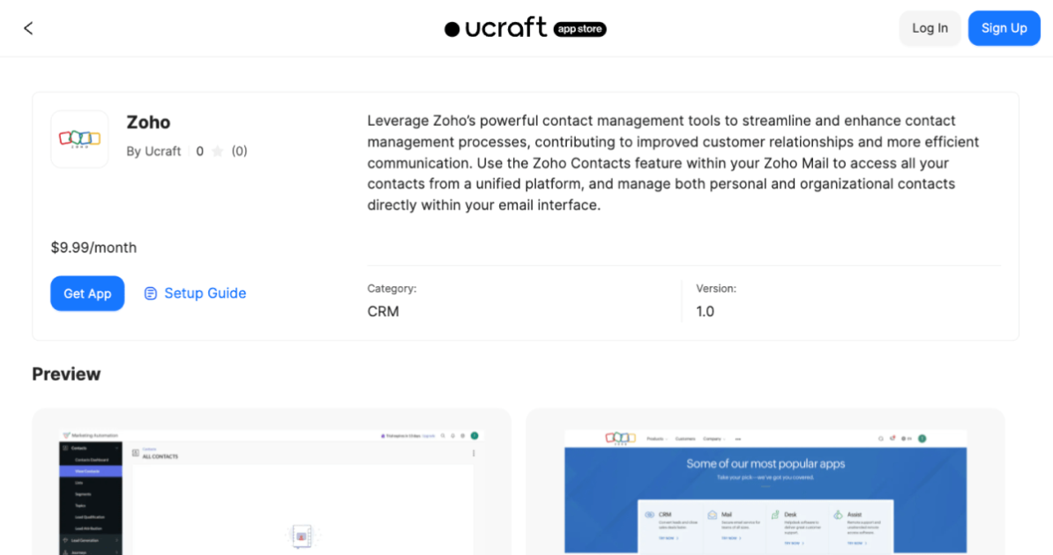Click the Sign Up button
Image resolution: width=1053 pixels, height=555 pixels.
click(1004, 27)
